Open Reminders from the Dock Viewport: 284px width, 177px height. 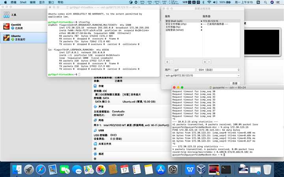pos(136,170)
